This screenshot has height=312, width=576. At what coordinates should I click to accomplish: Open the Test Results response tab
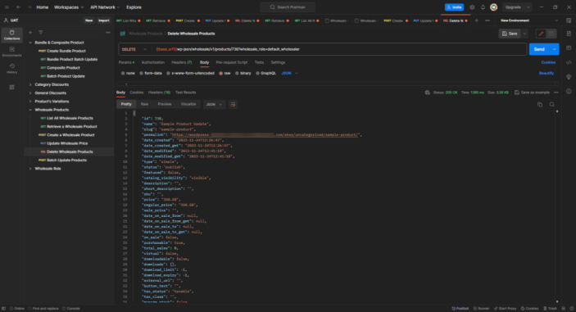point(185,93)
